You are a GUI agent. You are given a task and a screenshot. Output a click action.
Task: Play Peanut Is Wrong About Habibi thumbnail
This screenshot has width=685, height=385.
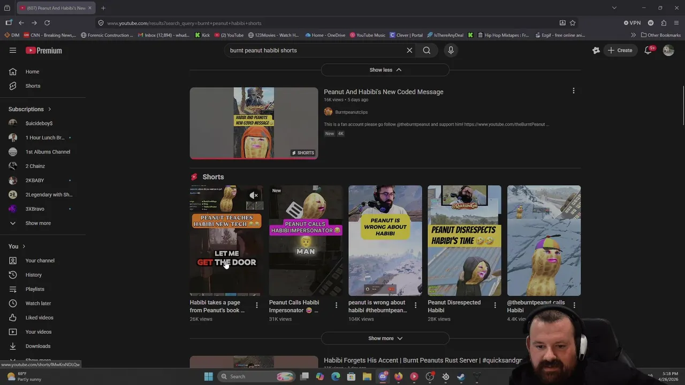(x=385, y=241)
